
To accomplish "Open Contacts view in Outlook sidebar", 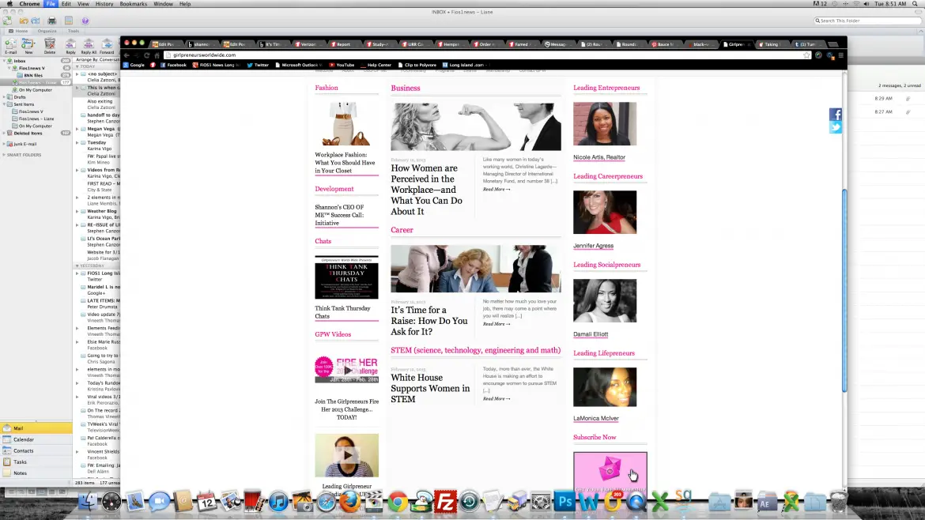I will 36,450.
